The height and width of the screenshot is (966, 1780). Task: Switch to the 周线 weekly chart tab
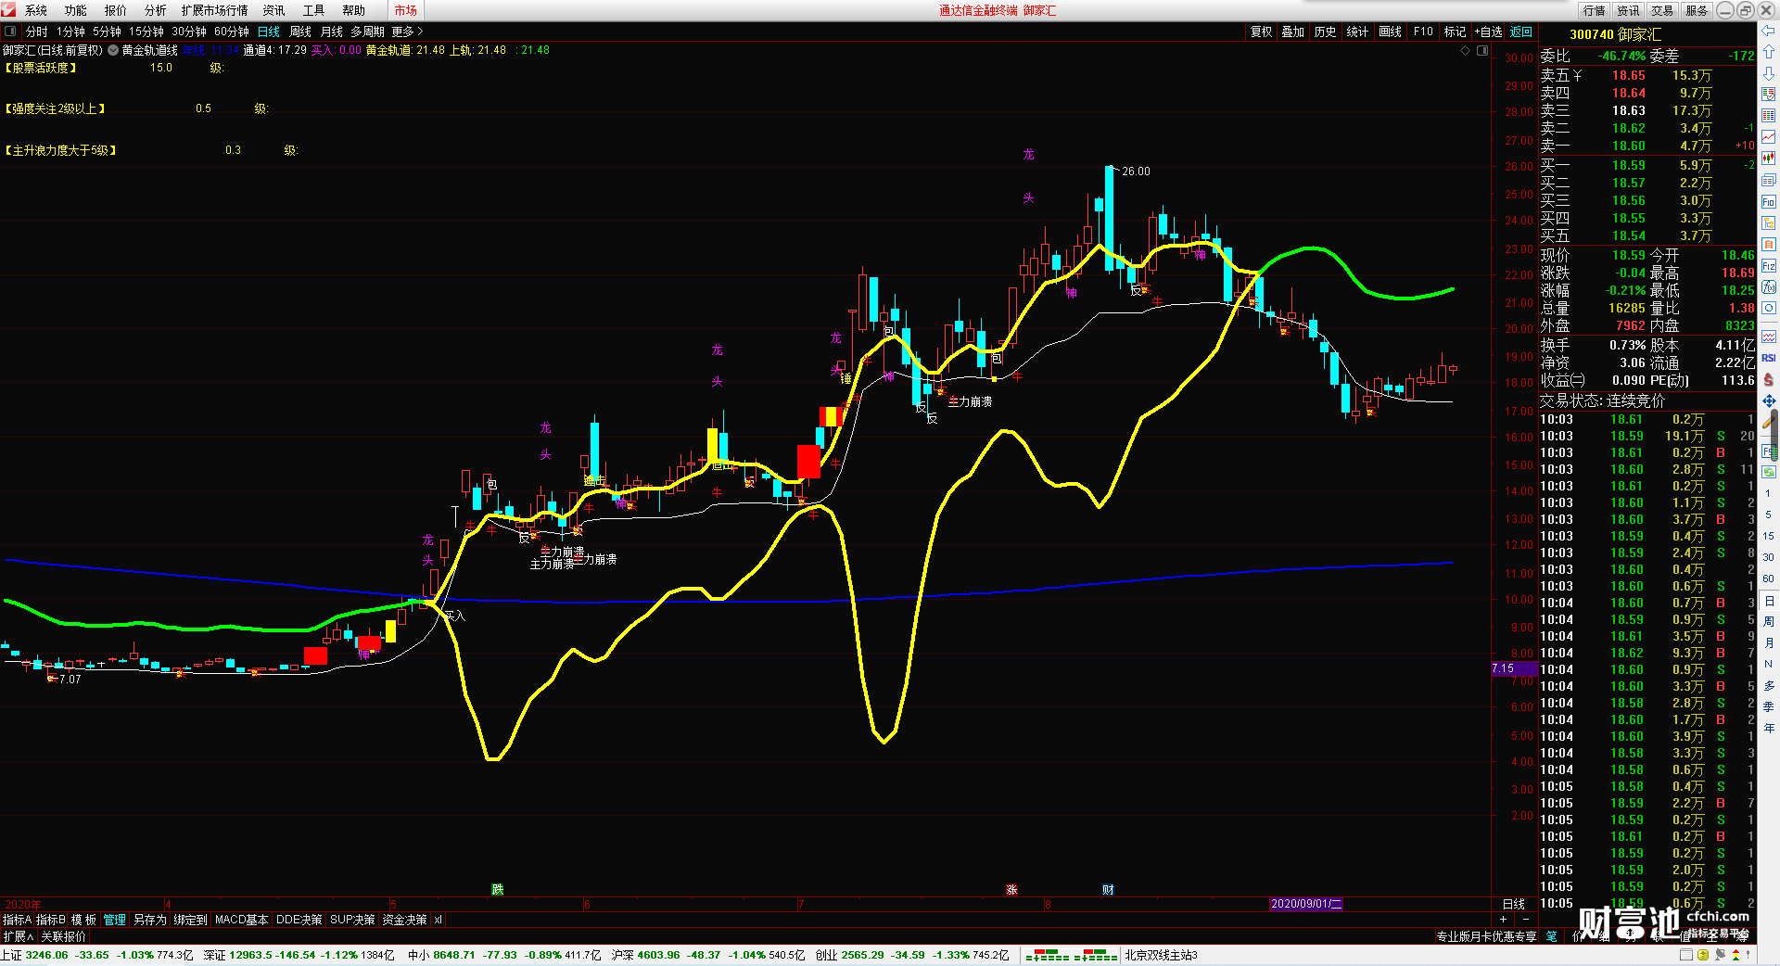click(300, 32)
